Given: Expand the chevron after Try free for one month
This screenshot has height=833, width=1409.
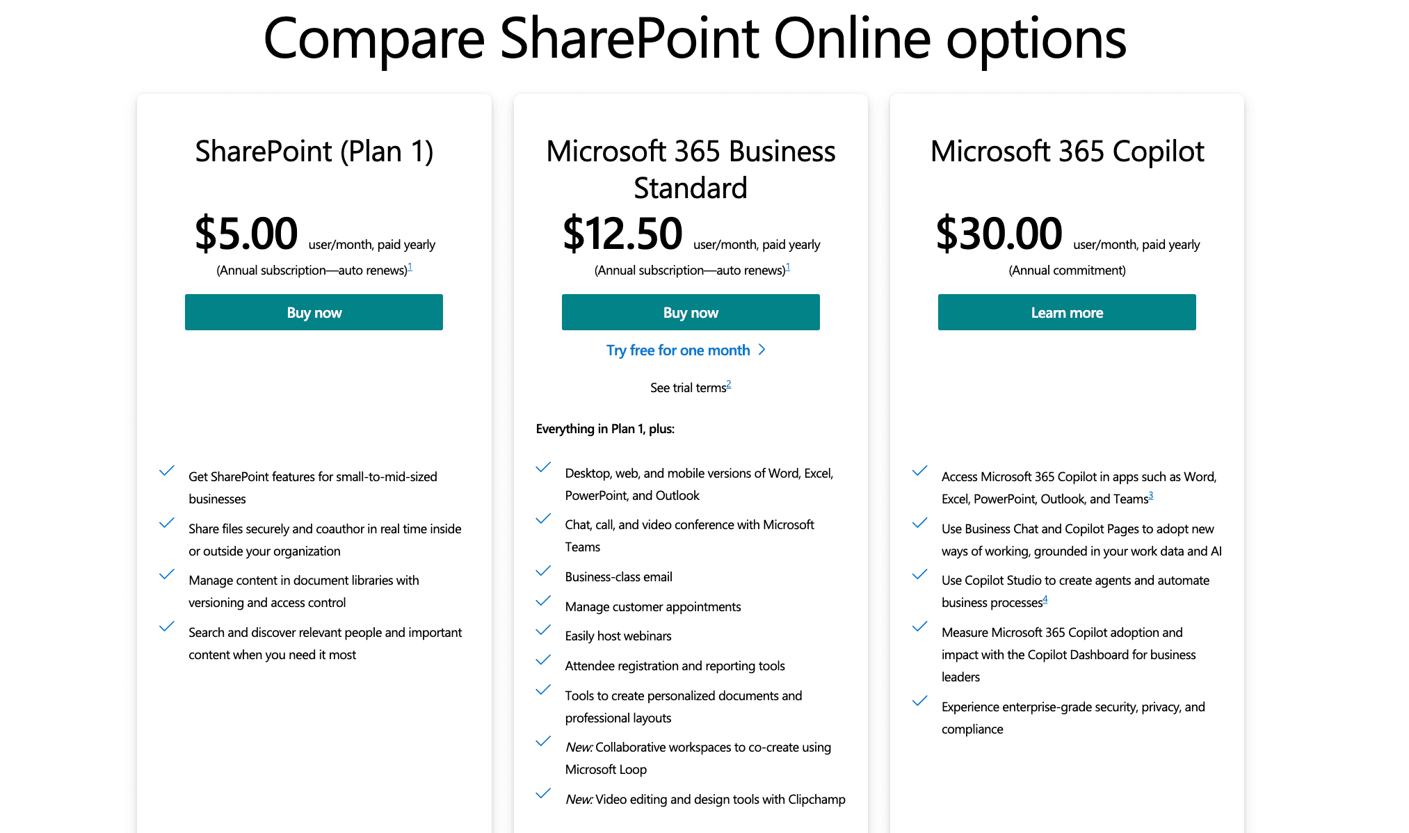Looking at the screenshot, I should (x=763, y=350).
